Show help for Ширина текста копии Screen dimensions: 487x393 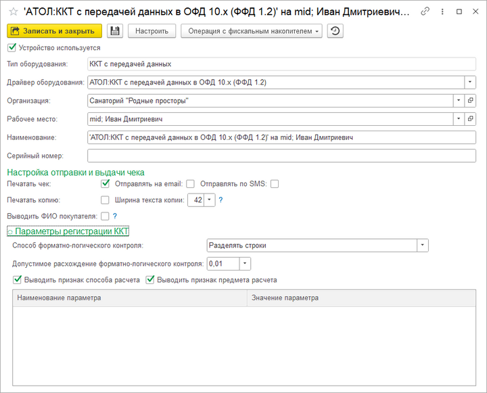pos(221,200)
